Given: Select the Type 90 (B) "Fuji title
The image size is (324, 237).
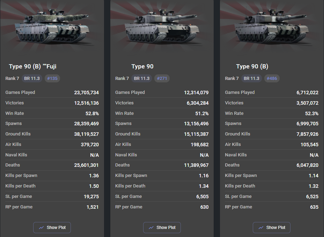Looking at the screenshot, I should coord(33,67).
